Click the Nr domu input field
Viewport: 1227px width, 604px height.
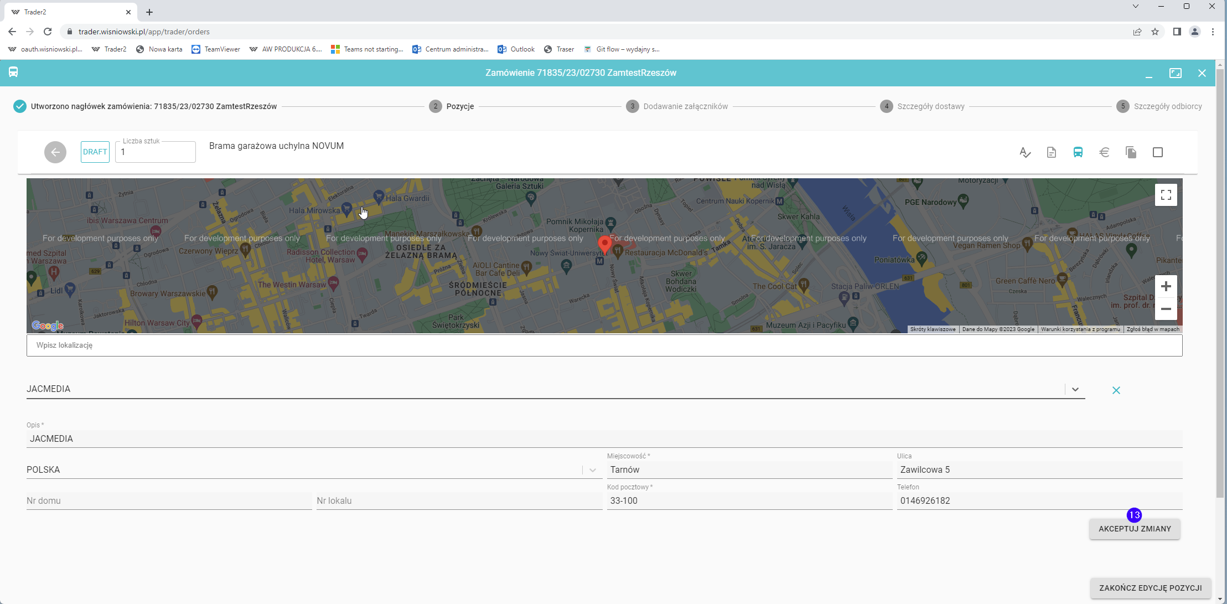168,500
